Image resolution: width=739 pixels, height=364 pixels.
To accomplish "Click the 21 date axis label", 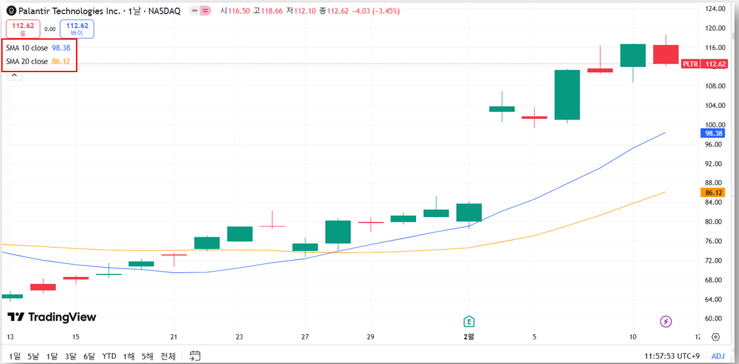I will [x=174, y=337].
